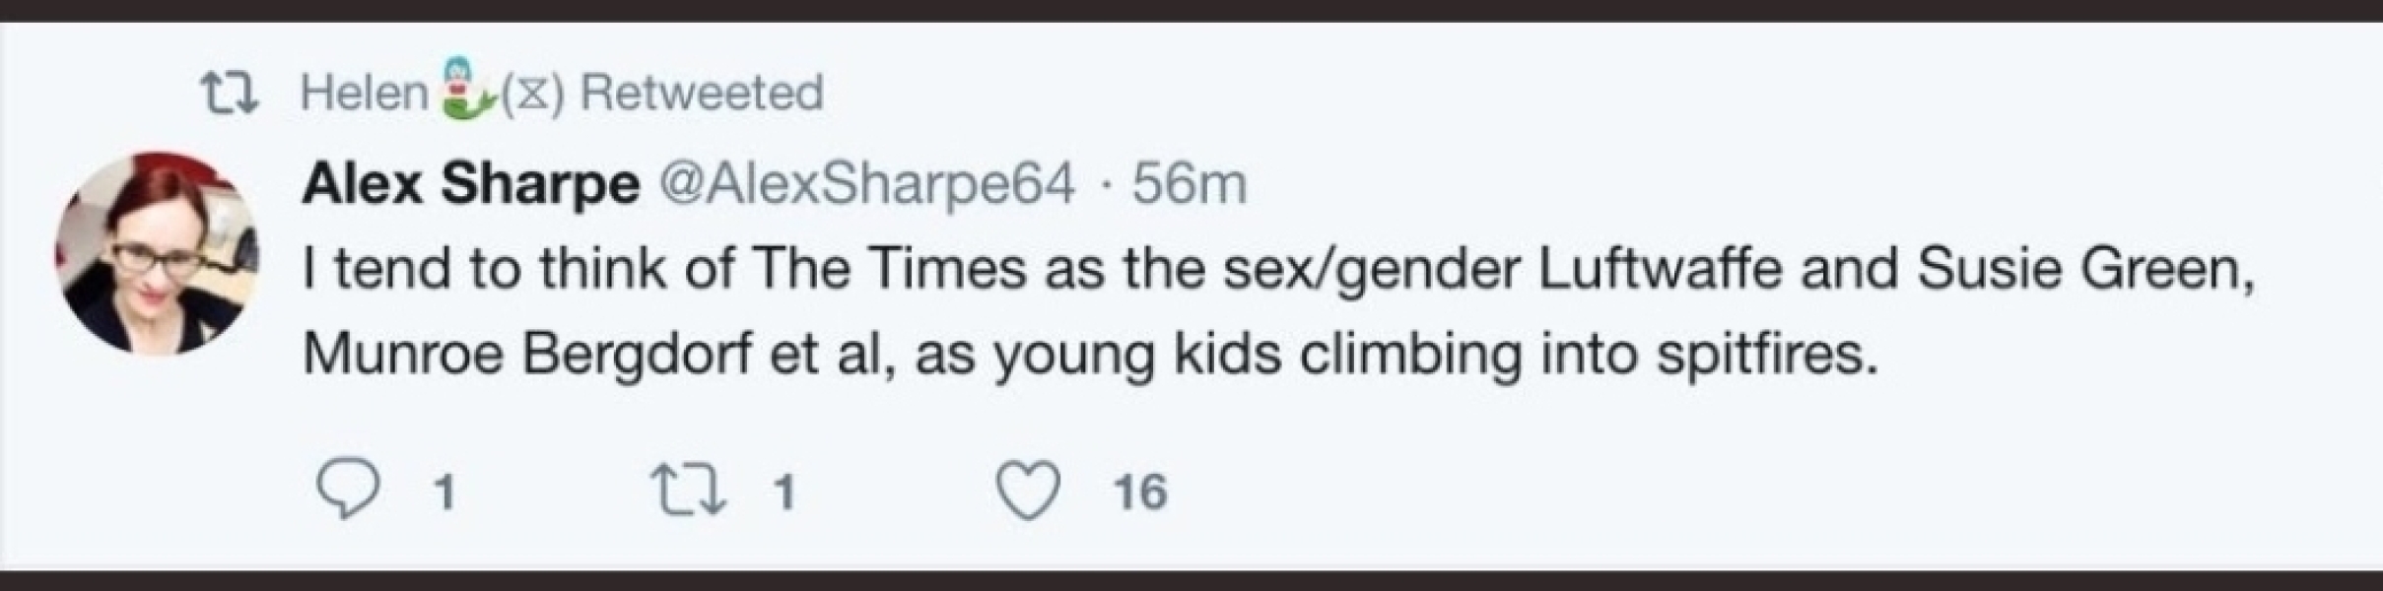Image resolution: width=2383 pixels, height=591 pixels.
Task: Click the like count showing 16
Action: (x=1140, y=492)
